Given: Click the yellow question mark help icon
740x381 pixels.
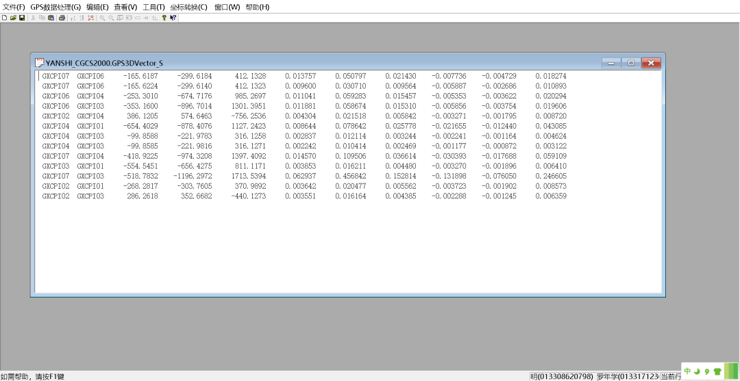Looking at the screenshot, I should tap(164, 18).
